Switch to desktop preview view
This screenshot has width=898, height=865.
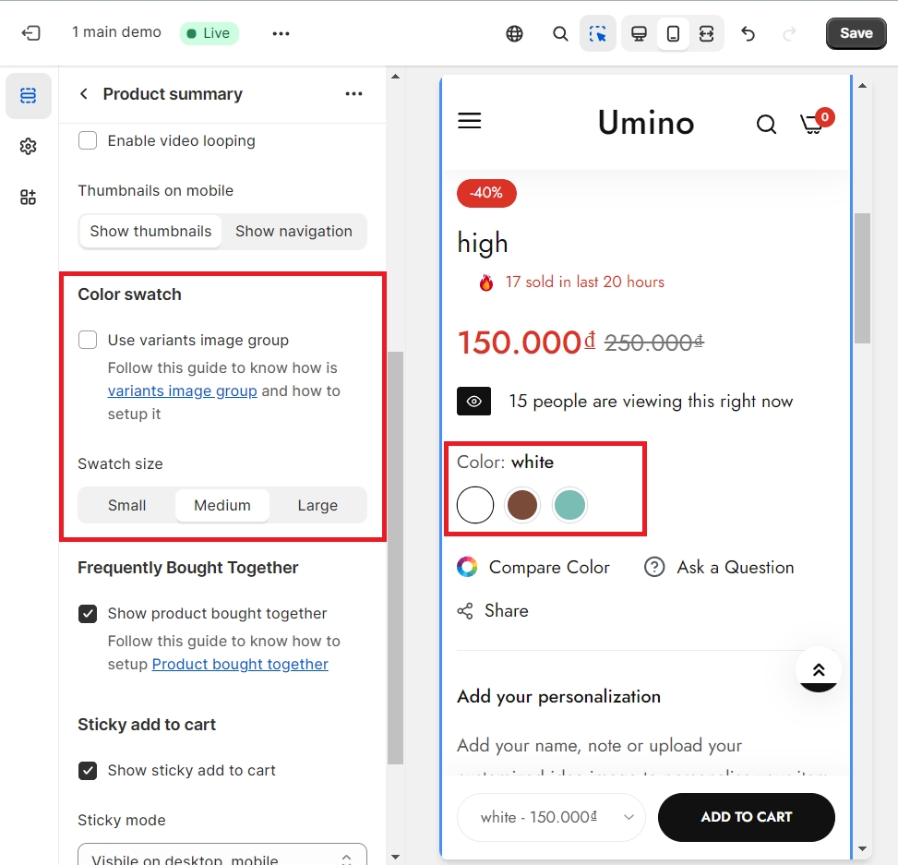[639, 33]
